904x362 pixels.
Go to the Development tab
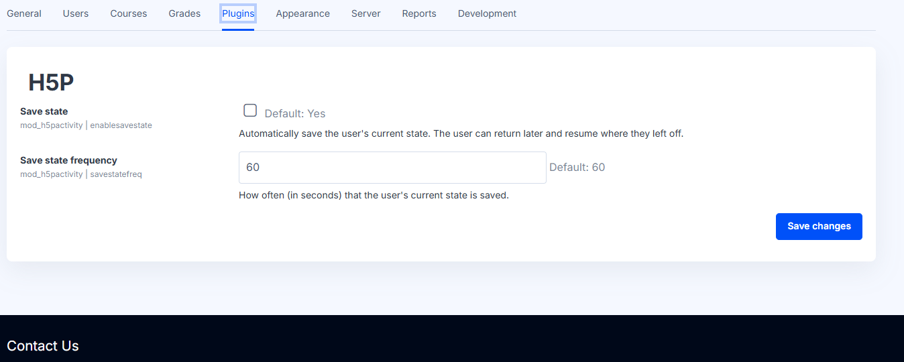tap(488, 13)
